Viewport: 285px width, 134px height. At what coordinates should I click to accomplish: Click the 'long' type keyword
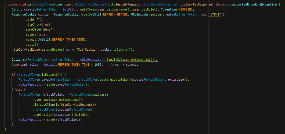coord(15,65)
